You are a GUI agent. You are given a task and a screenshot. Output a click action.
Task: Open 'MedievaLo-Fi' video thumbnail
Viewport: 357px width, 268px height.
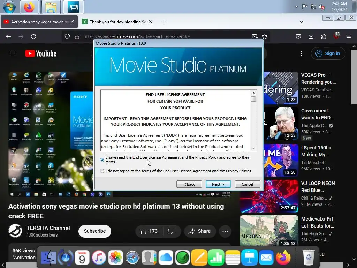click(x=269, y=230)
